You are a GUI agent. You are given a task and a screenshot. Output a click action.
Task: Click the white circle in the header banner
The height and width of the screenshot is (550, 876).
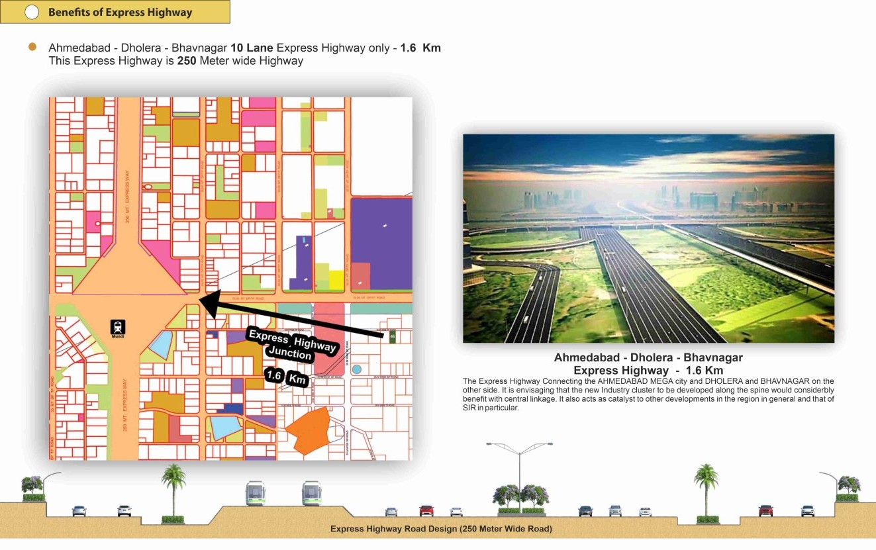(x=32, y=12)
